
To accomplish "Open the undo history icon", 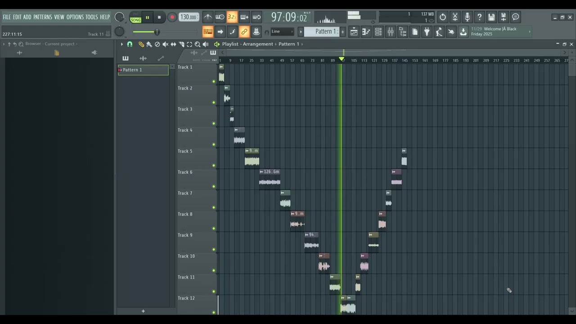I will pyautogui.click(x=443, y=17).
